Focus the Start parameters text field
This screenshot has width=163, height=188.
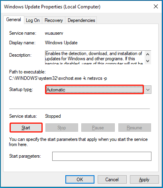click(102, 156)
